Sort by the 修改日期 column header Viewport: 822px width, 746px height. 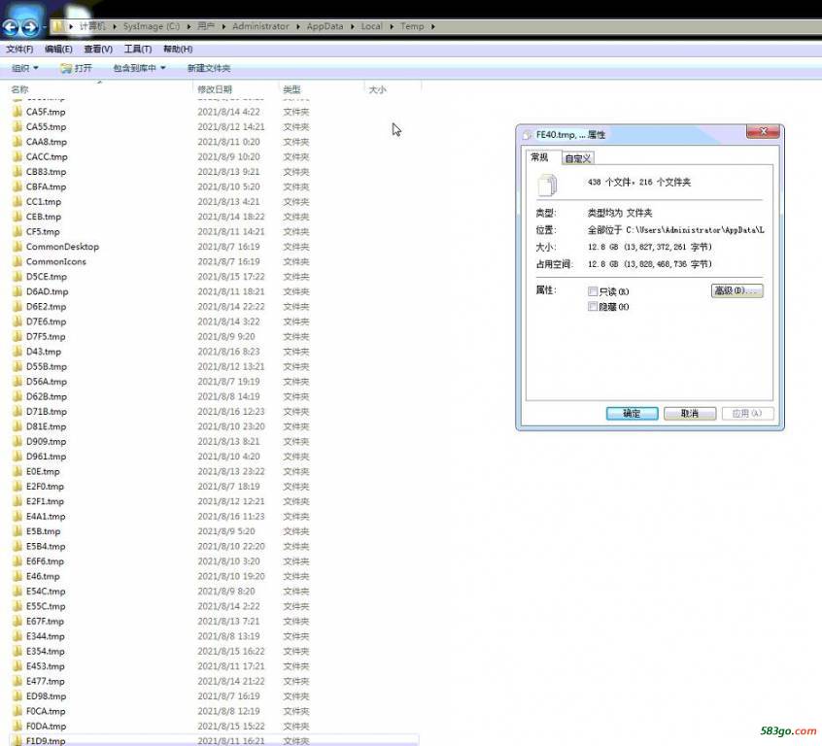point(216,89)
